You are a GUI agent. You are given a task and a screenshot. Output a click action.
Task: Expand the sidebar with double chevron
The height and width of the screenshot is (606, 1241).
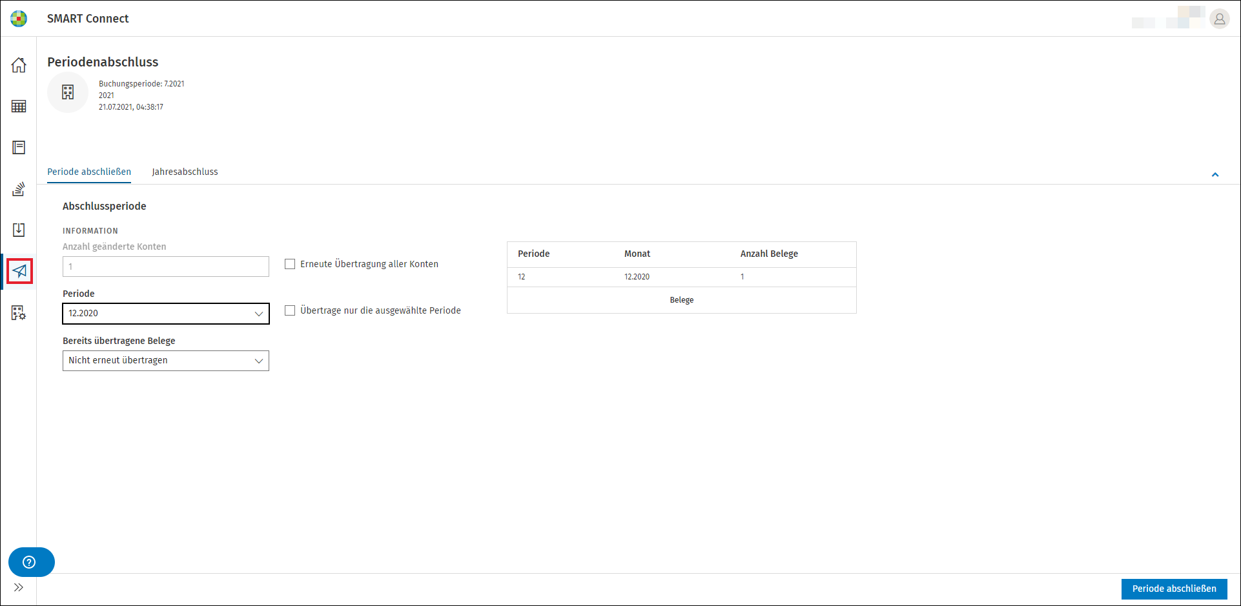pos(19,587)
